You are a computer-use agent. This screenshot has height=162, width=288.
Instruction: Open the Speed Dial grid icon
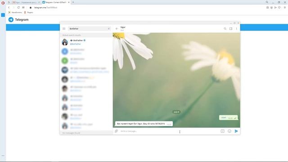[x=23, y=8]
